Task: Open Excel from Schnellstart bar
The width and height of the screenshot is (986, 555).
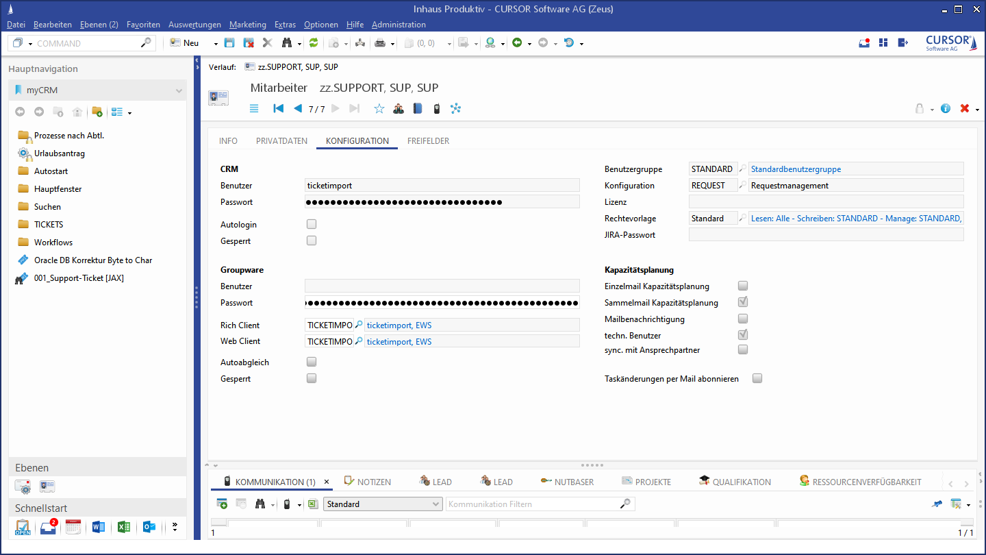Action: click(x=123, y=527)
